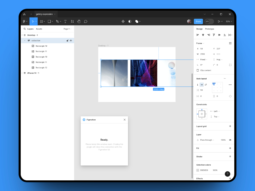Open the Frame type dropdown
This screenshot has width=255, height=191.
point(200,43)
